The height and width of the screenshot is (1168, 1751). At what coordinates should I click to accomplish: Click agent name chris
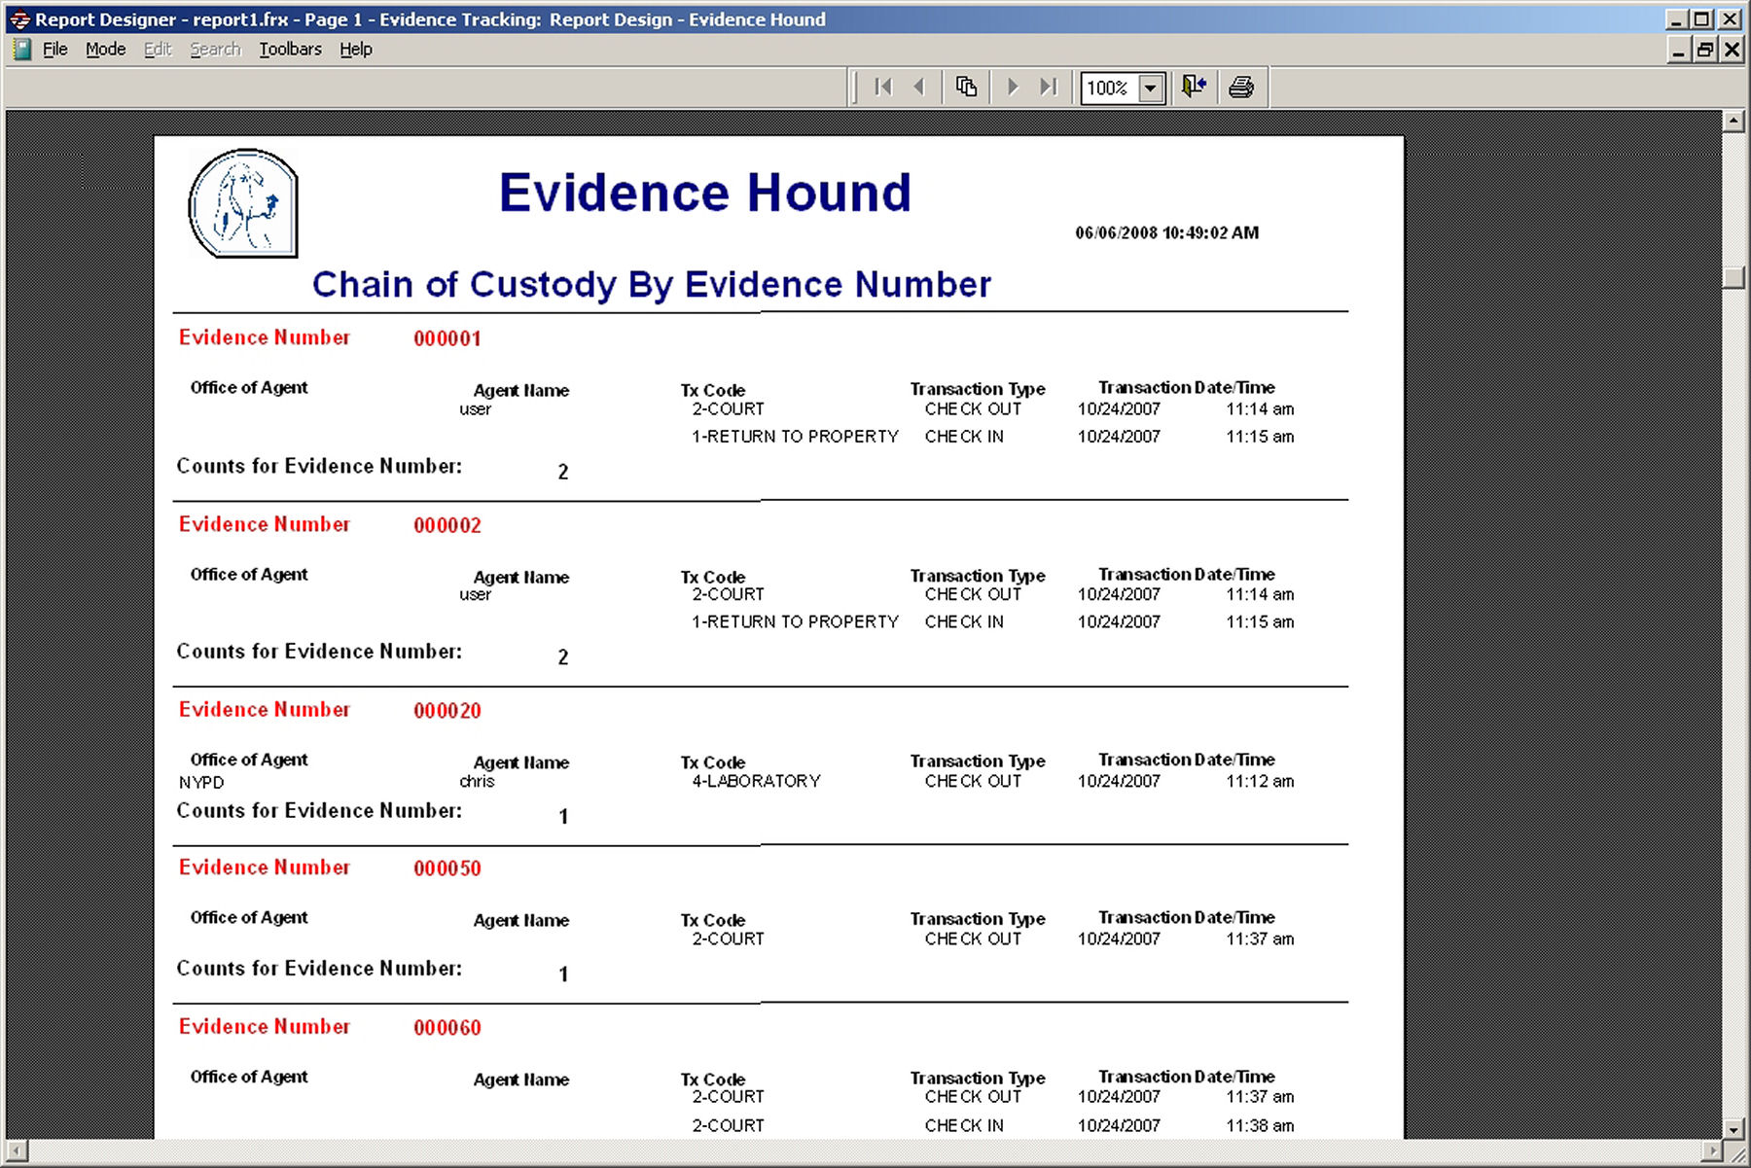477,782
